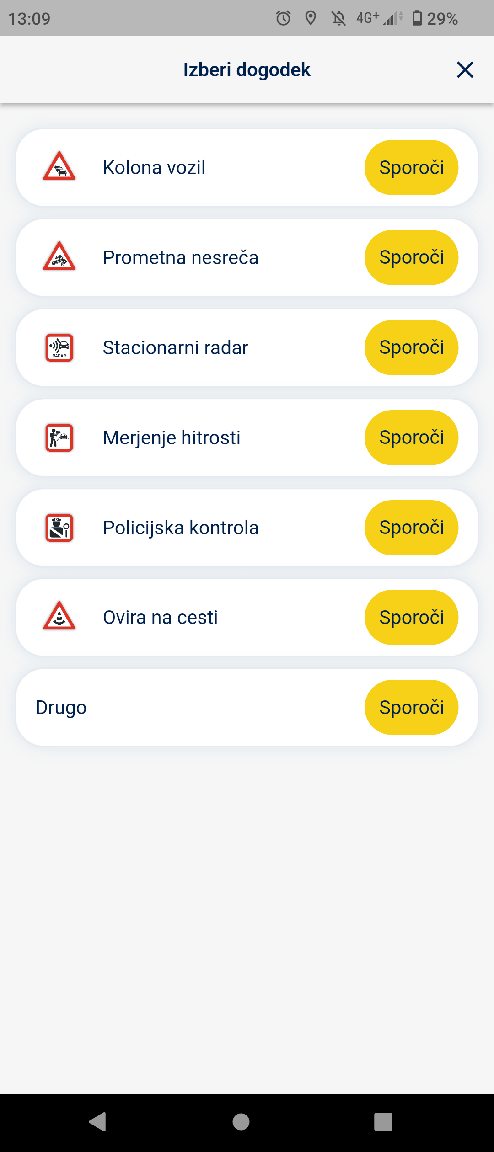Select the Policijska kontrola text

point(181,528)
